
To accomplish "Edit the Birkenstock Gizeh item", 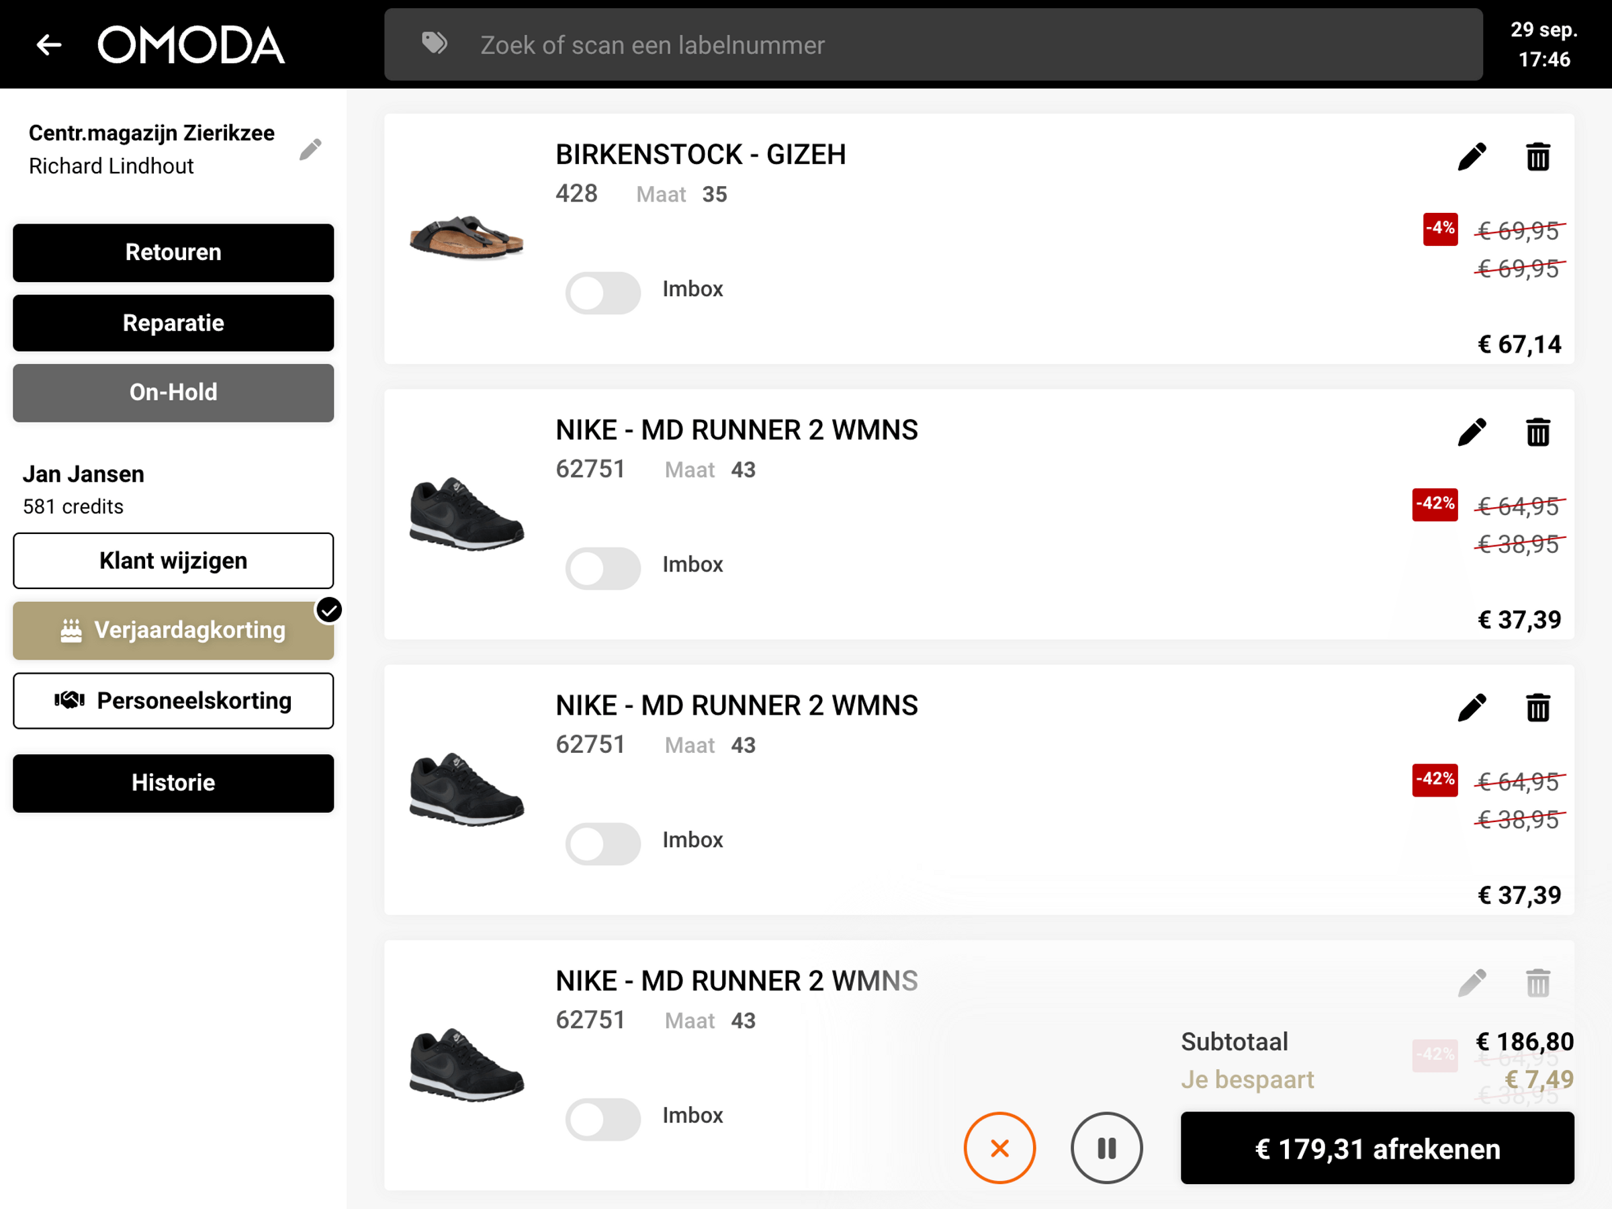I will click(1472, 156).
